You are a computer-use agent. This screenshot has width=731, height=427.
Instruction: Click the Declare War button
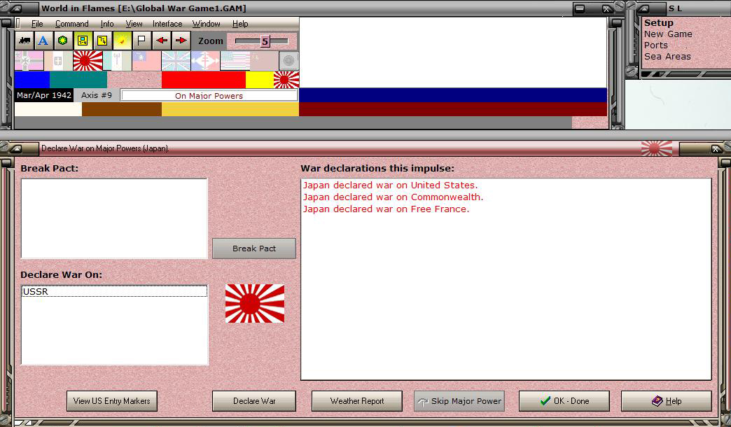(x=254, y=401)
